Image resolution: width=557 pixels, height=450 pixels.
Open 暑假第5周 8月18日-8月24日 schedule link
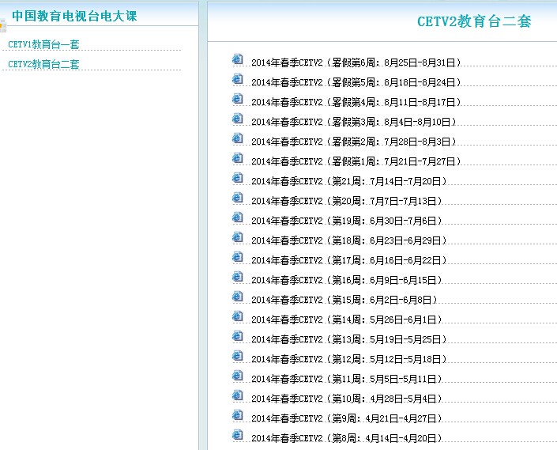coord(356,82)
